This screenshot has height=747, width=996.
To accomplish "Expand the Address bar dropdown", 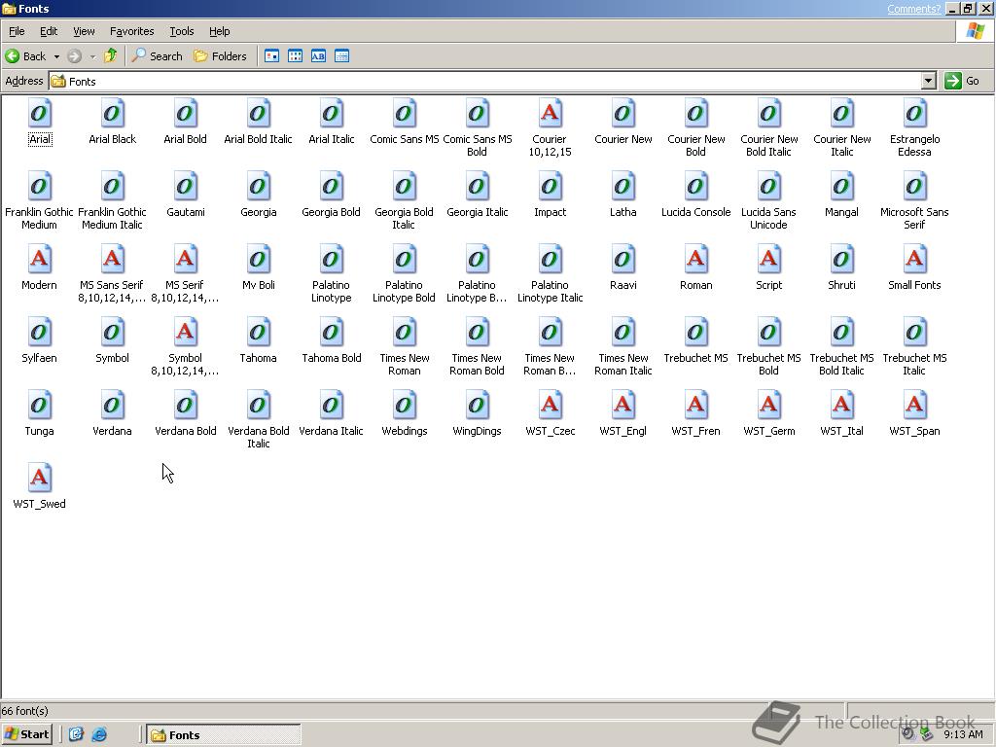I will (x=929, y=81).
